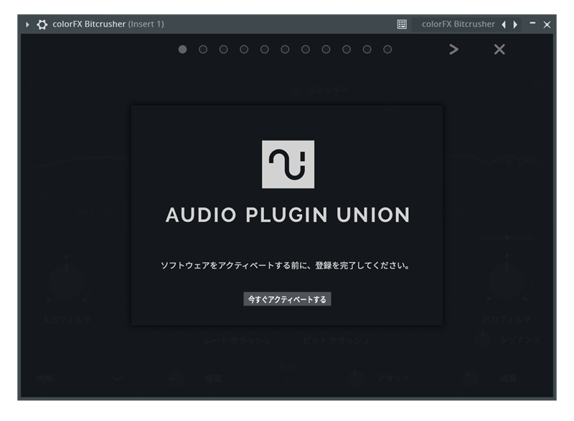Advance to next tour page arrow
This screenshot has width=574, height=421.
point(453,49)
